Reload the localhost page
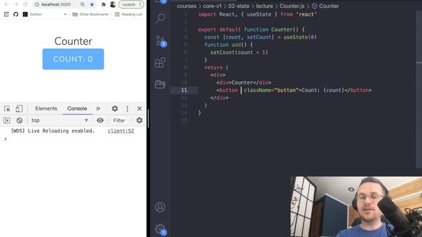Viewport: 422px width, 237px height. click(x=25, y=5)
